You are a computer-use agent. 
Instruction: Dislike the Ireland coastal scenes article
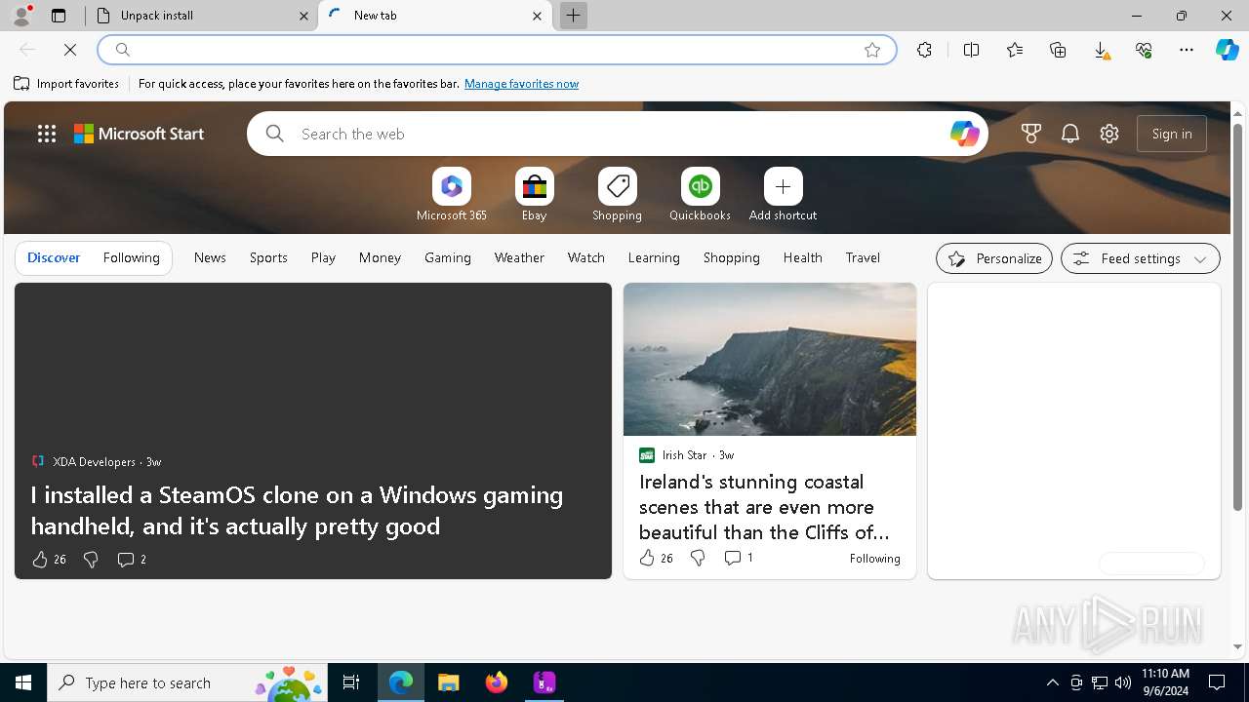tap(698, 558)
